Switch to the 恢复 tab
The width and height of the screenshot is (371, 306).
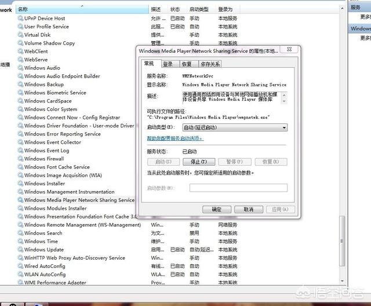(x=186, y=64)
